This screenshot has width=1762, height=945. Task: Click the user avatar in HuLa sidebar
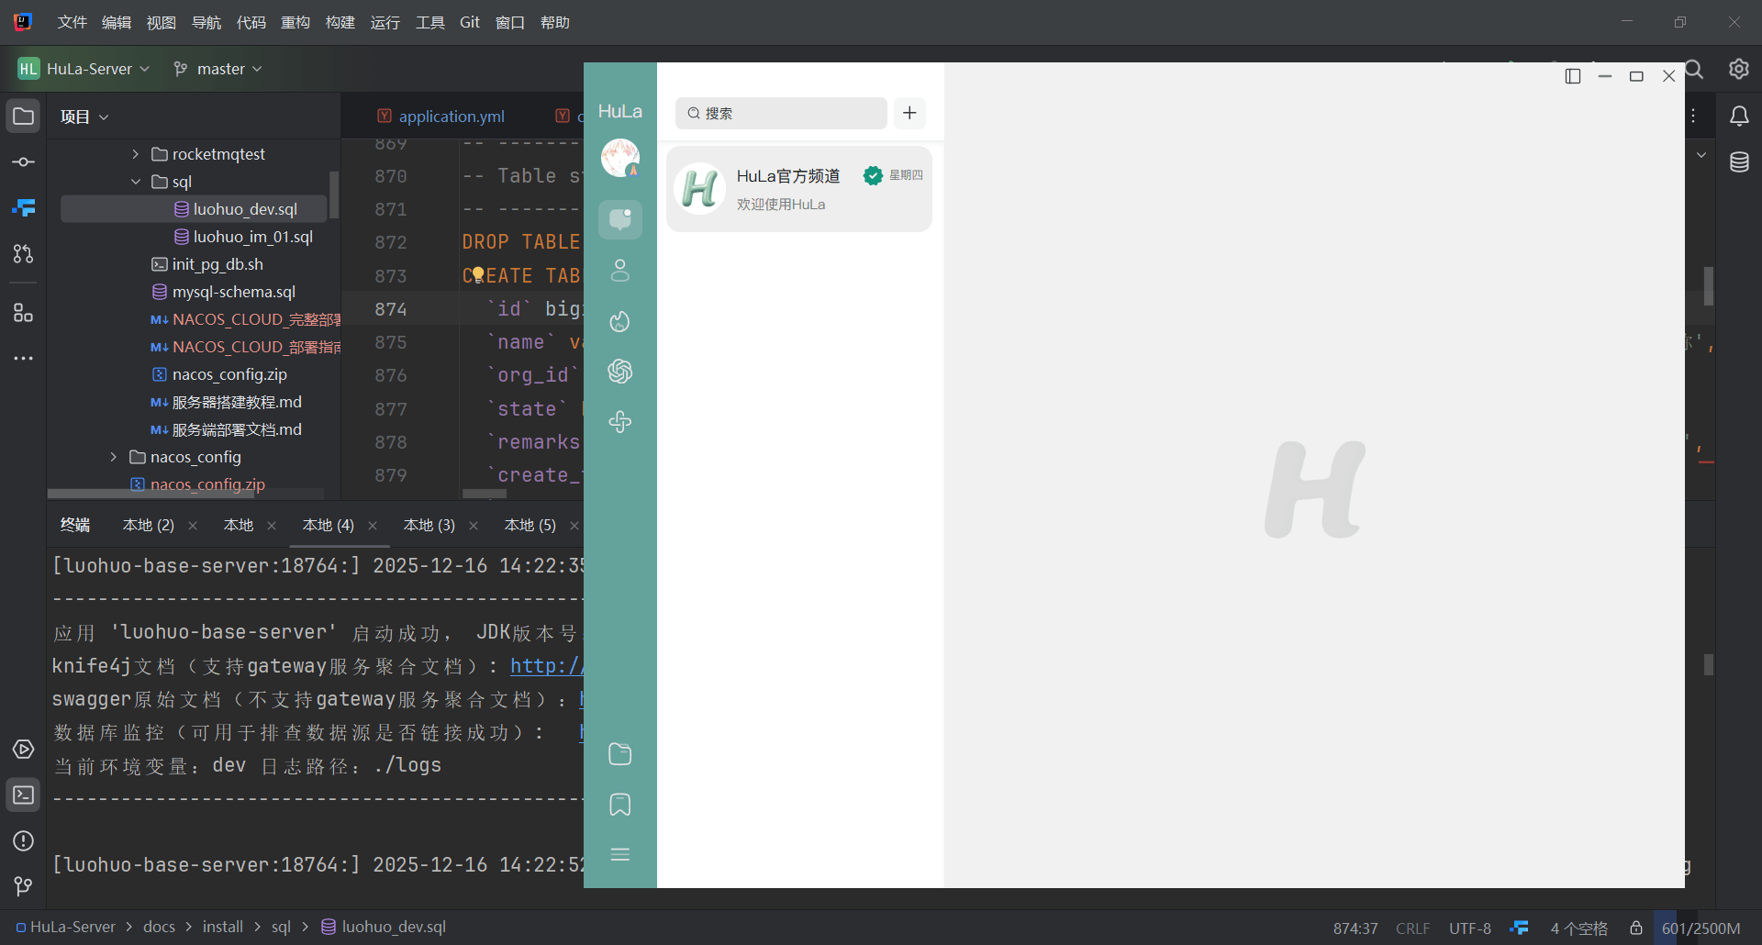click(620, 158)
